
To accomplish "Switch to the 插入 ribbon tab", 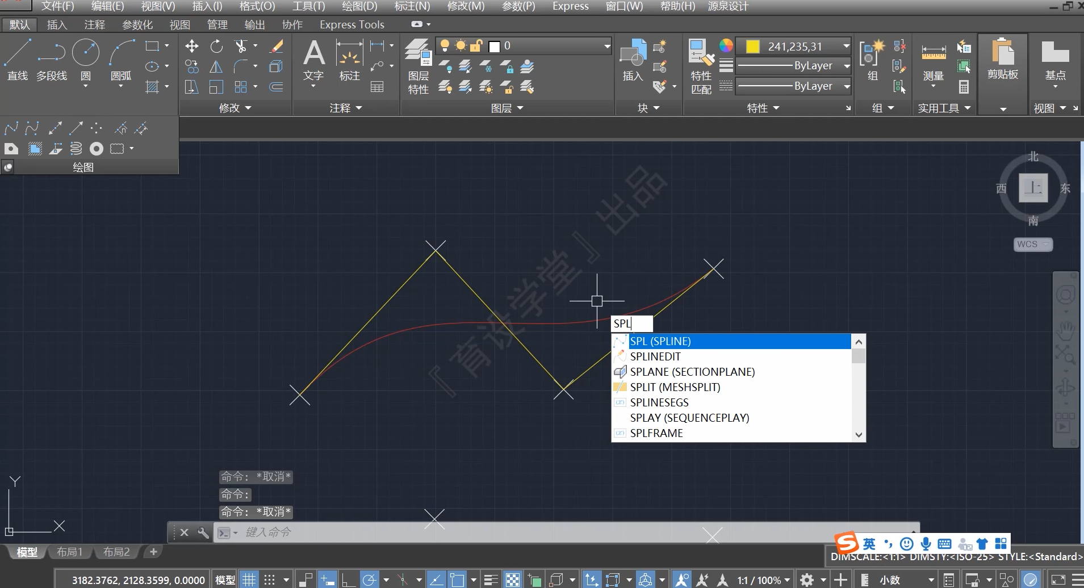I will 57,24.
